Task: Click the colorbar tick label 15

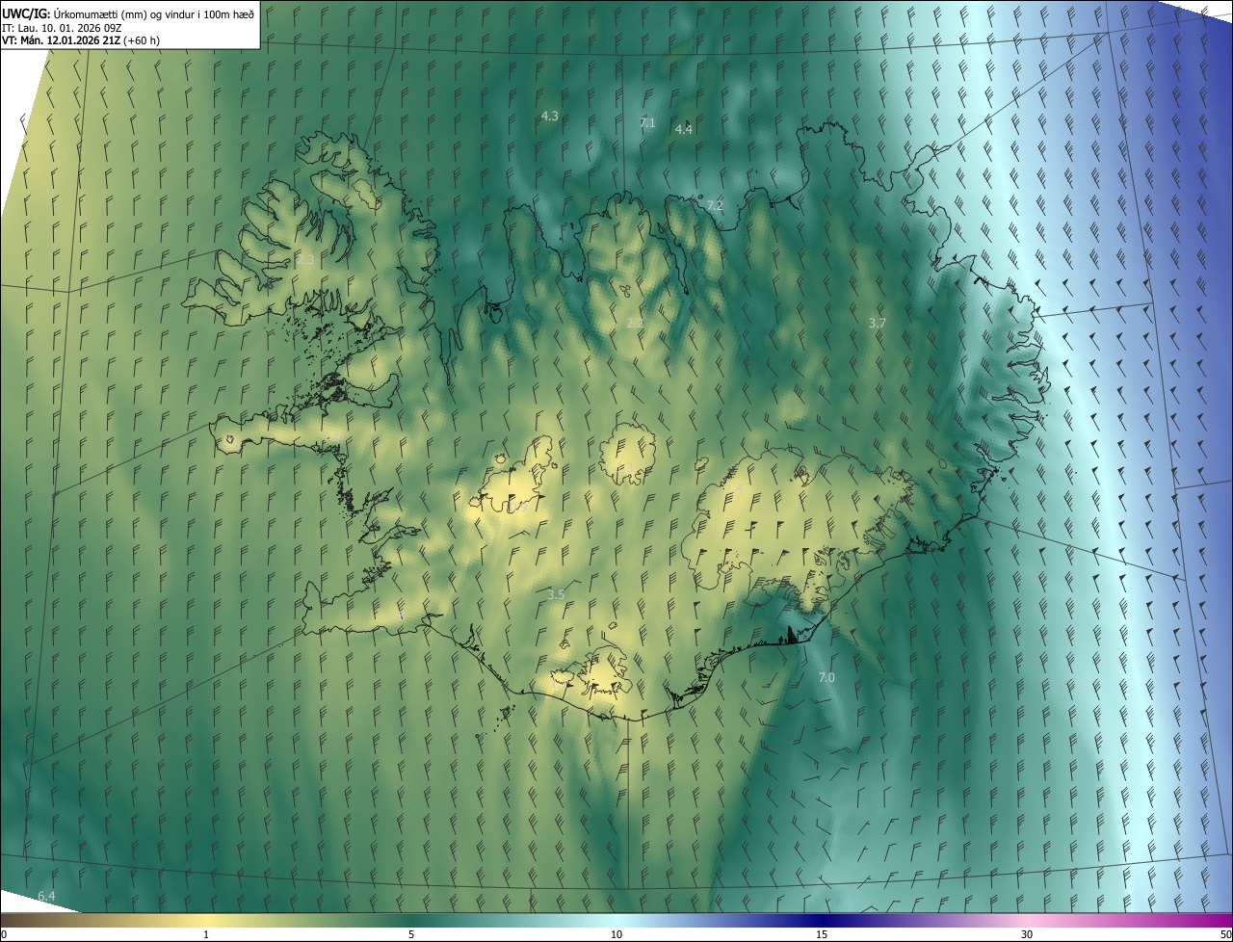Action: coord(822,935)
